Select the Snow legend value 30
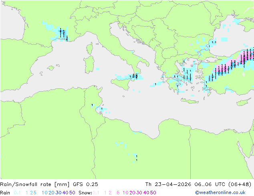This screenshot has height=196, width=254. tap(139, 193)
